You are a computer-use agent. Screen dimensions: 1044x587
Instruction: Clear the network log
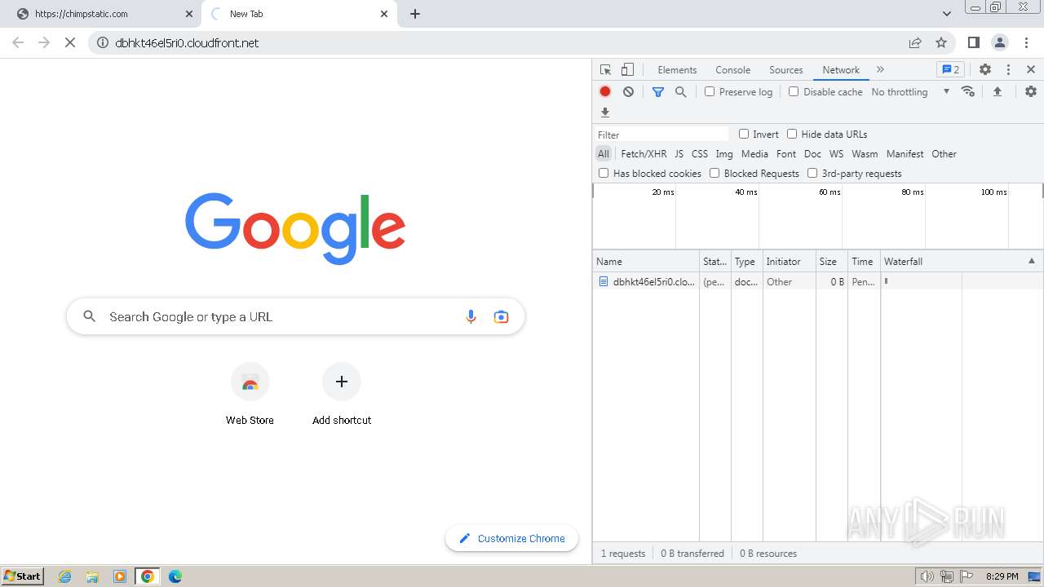(628, 92)
